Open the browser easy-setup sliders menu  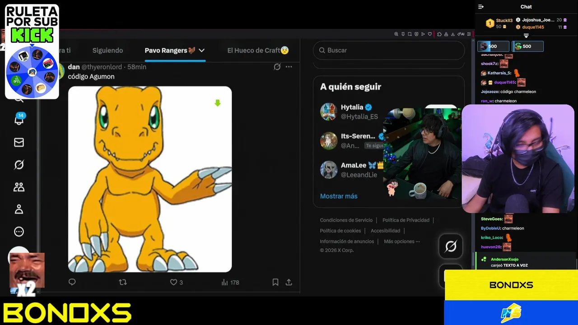469,34
